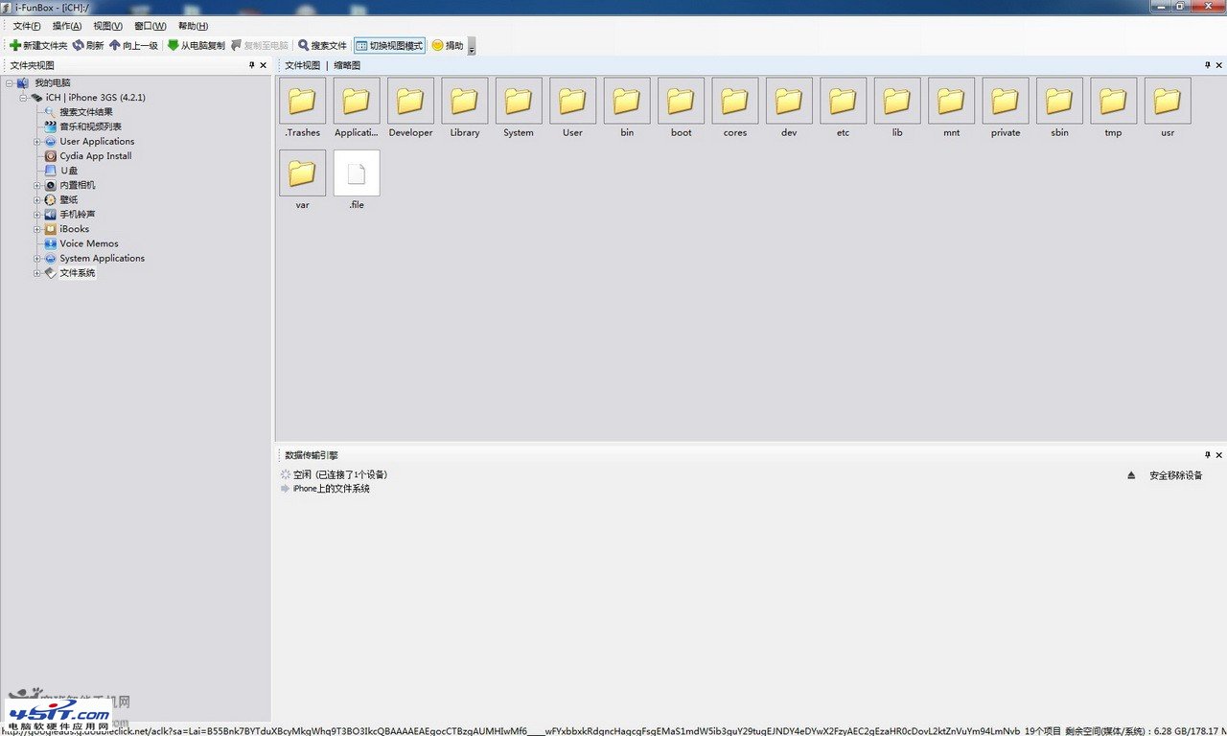Close the 数据传输引擎 panel

pyautogui.click(x=1219, y=455)
